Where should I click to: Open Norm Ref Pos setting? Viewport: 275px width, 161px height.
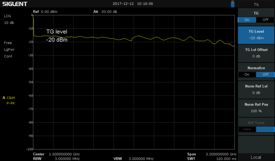pyautogui.click(x=256, y=108)
